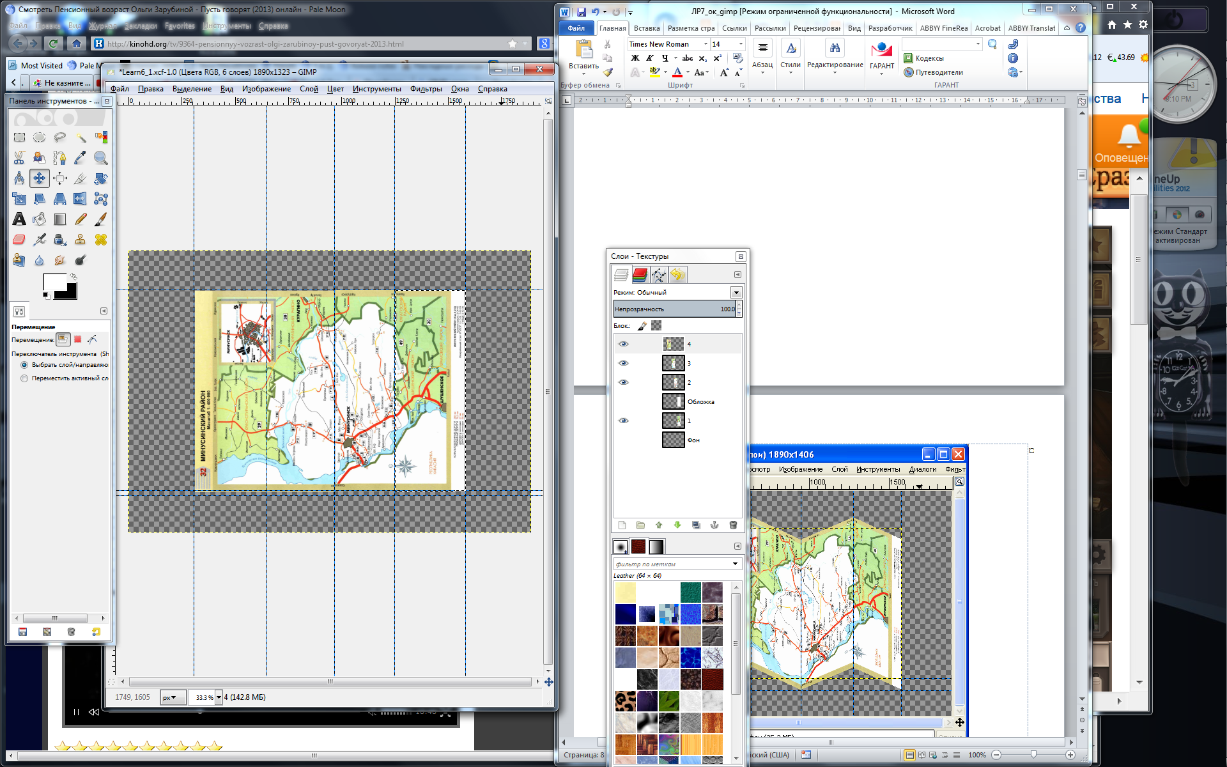Click the Format Painter brush in Word

pyautogui.click(x=608, y=72)
